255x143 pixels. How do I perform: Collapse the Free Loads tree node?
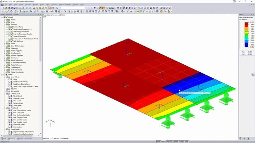pyautogui.click(x=4, y=108)
